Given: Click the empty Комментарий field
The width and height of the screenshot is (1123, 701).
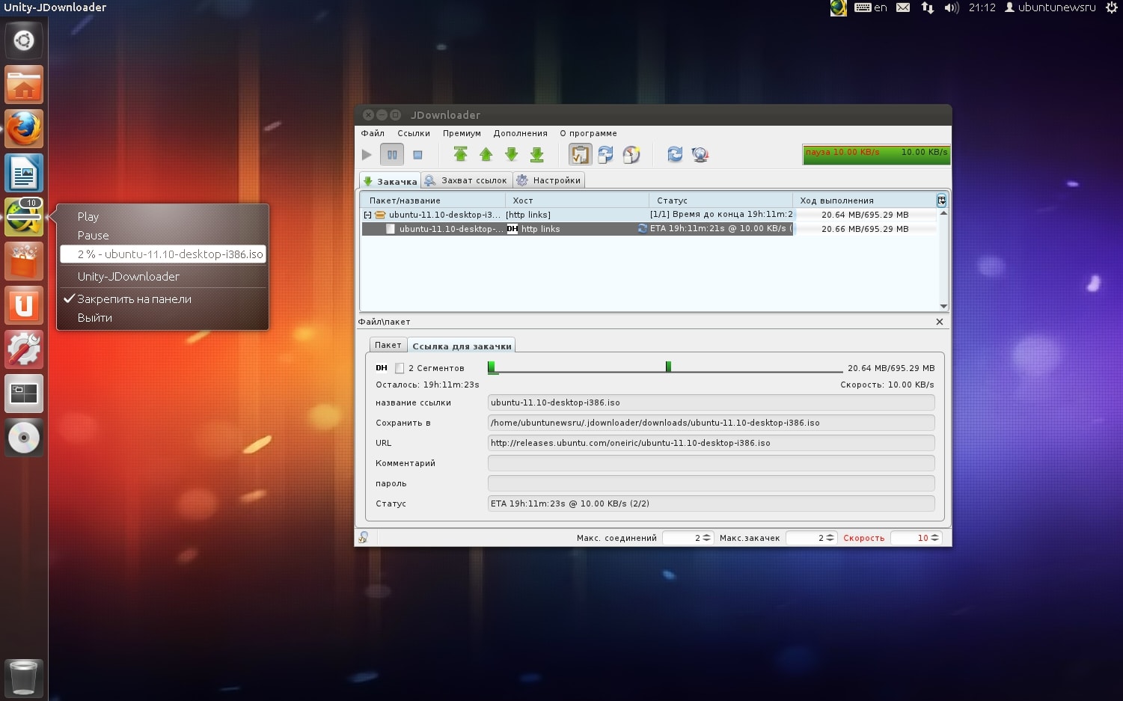Looking at the screenshot, I should pyautogui.click(x=711, y=463).
